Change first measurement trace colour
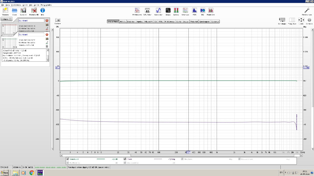The height and width of the screenshot is (176, 314). (x=47, y=28)
